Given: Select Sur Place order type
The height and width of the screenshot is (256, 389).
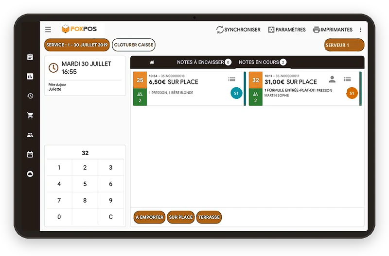Looking at the screenshot, I should tap(180, 217).
